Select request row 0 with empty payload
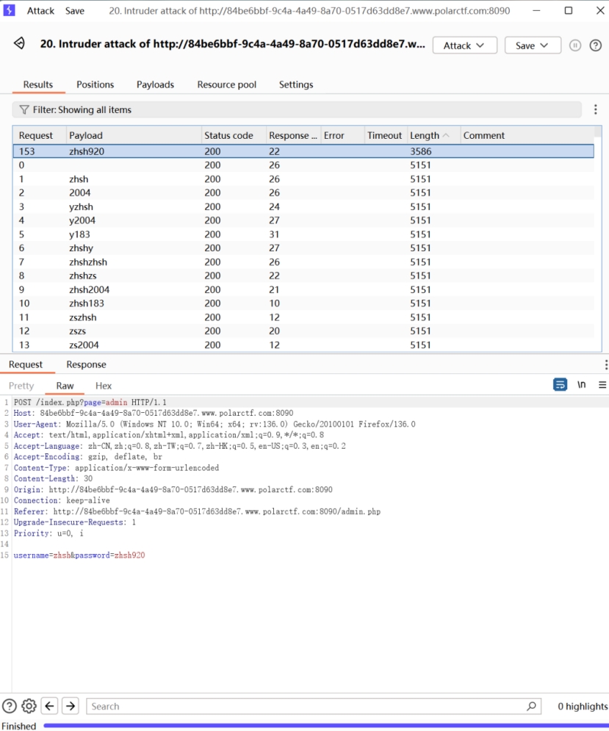Viewport: 609px width, 731px height. pyautogui.click(x=303, y=165)
